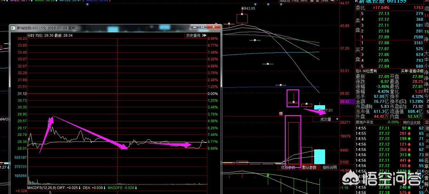This screenshot has width=429, height=194.
Task: Open the 成交量 indicator dropdown
Action: point(337,120)
